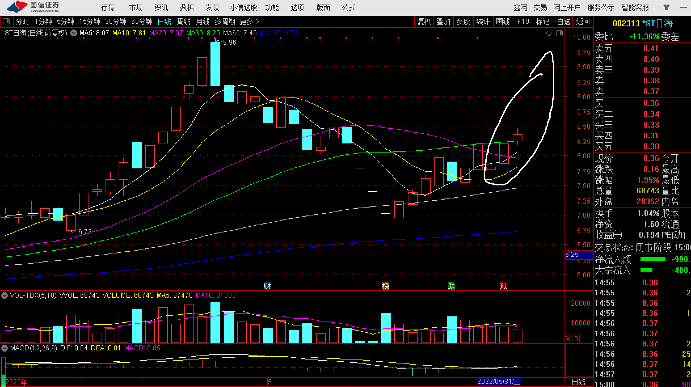Click the 返回 back button
Screen dimensions: 691x387
[583, 22]
